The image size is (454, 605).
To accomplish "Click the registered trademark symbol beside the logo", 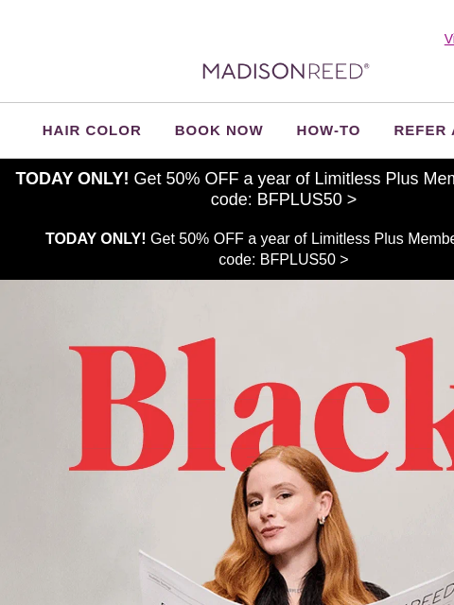I will click(x=367, y=66).
